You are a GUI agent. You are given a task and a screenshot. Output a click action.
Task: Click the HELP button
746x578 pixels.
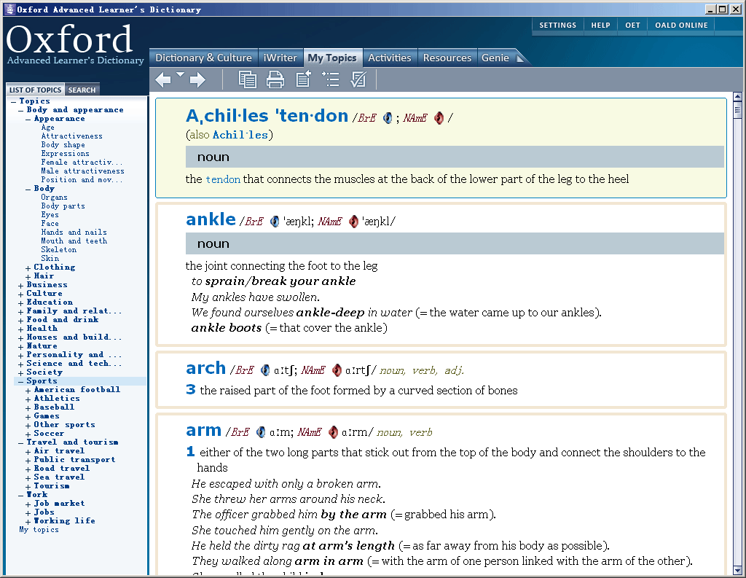pyautogui.click(x=600, y=26)
